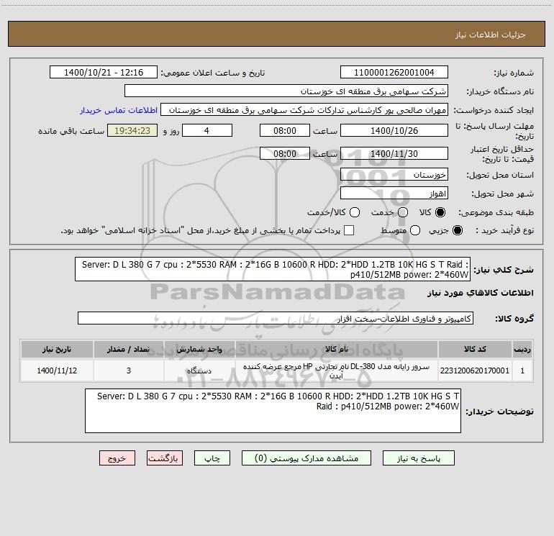Toggle the treasury payment checkbox
This screenshot has width=554, height=536.
[350, 230]
